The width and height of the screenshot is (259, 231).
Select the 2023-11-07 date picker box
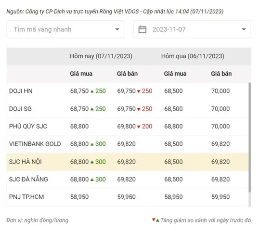click(192, 29)
